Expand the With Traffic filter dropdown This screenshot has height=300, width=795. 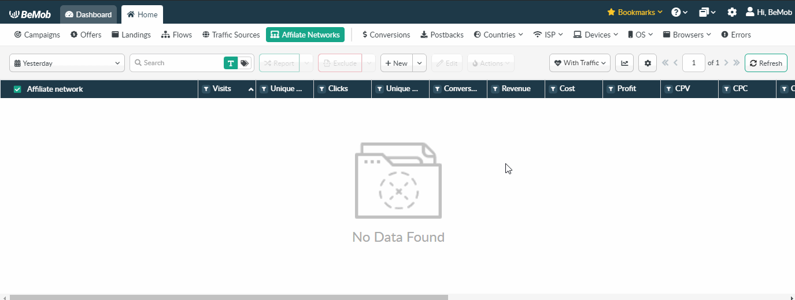(x=580, y=63)
